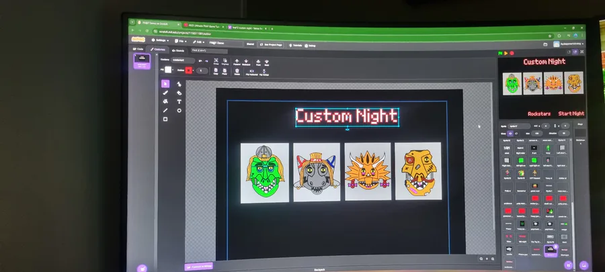Click the Choose a Costume button

tap(142, 268)
